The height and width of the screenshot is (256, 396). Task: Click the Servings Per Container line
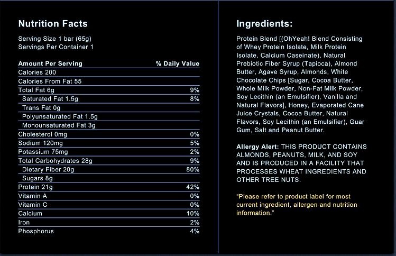56,47
